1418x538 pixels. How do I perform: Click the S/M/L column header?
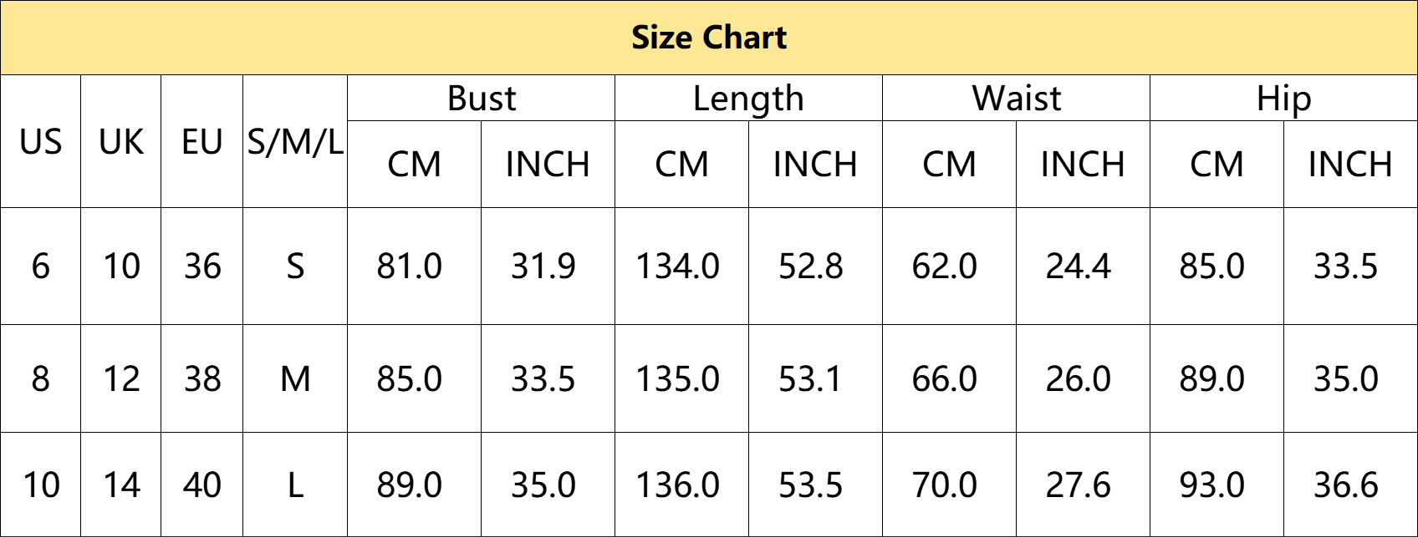[x=295, y=141]
